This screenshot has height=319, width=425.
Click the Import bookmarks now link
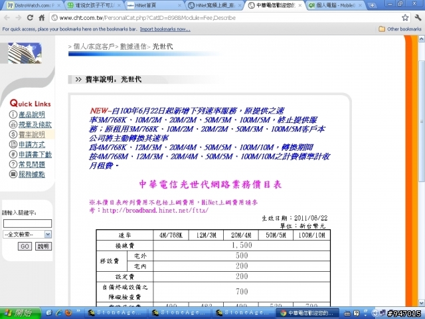pos(165,29)
